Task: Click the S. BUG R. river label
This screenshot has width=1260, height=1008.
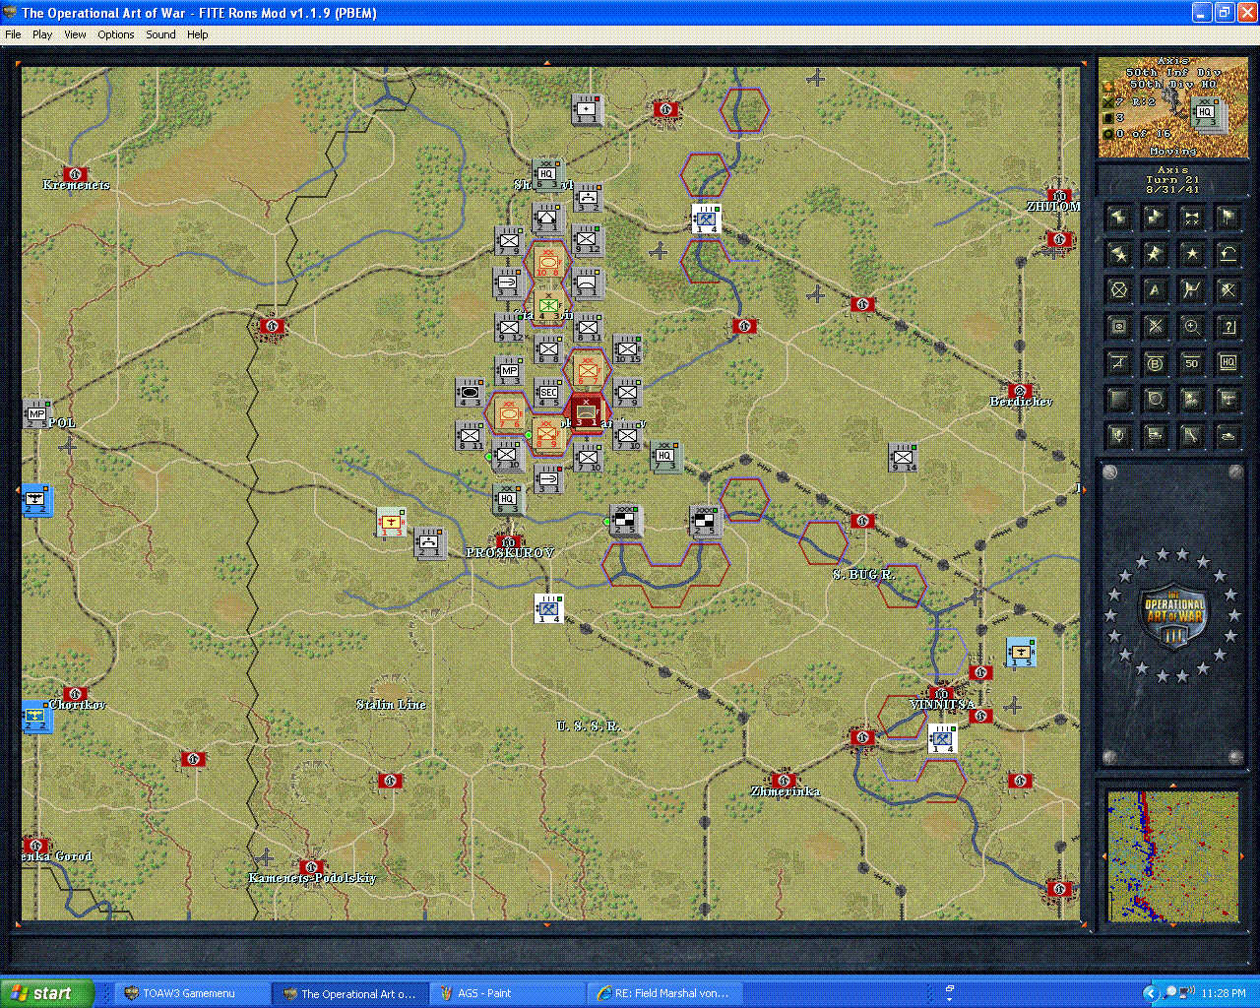Action: [864, 574]
